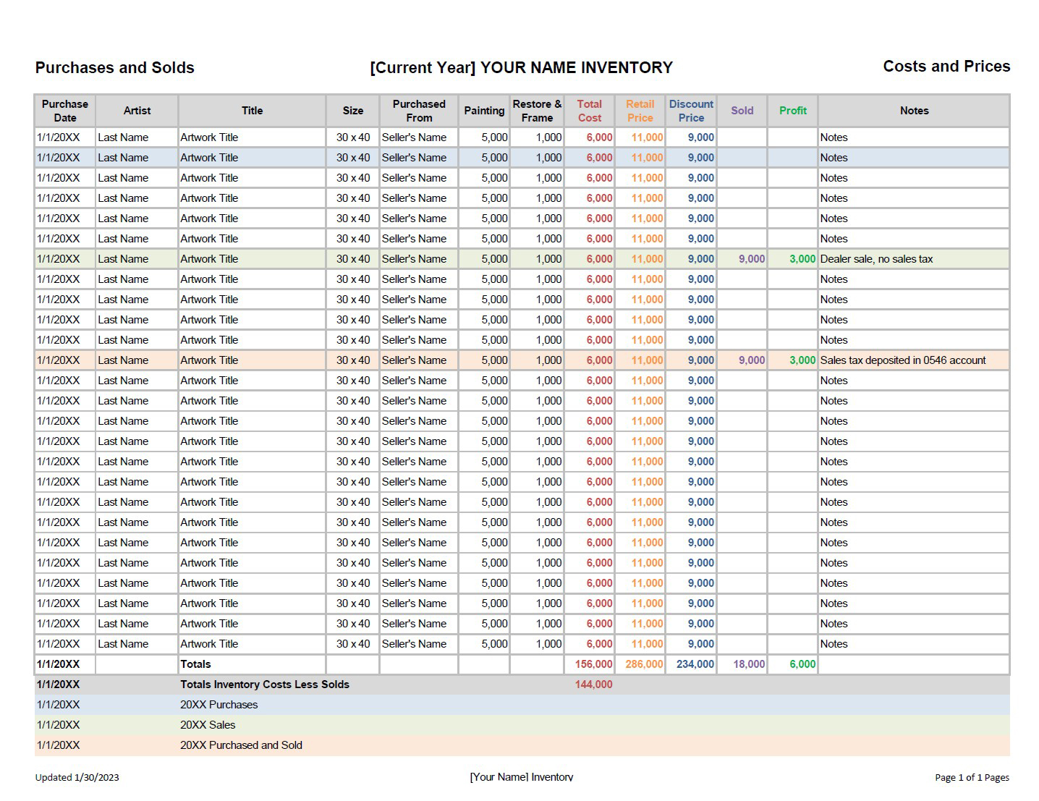Screen dimensions: 1039x801
Task: Select the red "Total Cost" column header
Action: click(590, 111)
